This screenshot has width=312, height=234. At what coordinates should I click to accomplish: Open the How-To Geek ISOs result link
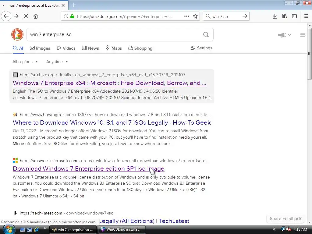(112, 122)
